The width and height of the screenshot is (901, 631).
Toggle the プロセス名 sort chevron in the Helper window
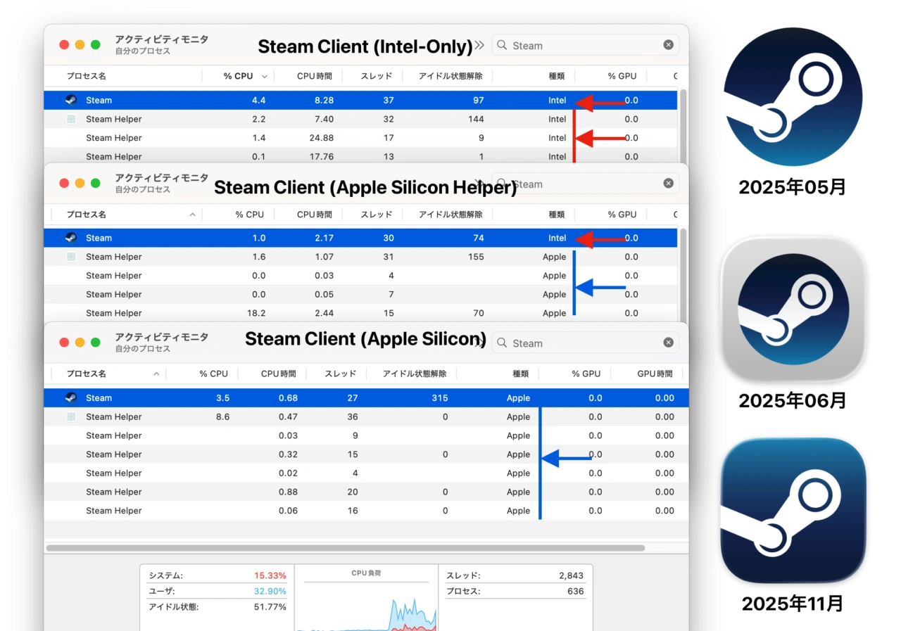[193, 214]
